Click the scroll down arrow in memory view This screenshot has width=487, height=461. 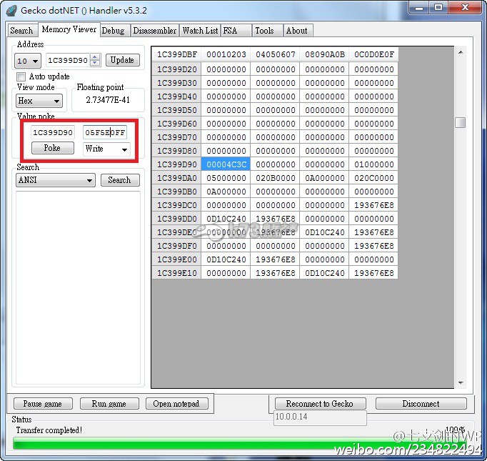click(x=460, y=383)
